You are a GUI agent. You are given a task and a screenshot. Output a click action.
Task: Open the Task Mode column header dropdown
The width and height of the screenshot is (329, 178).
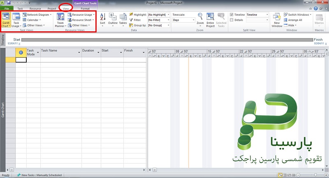(38, 52)
